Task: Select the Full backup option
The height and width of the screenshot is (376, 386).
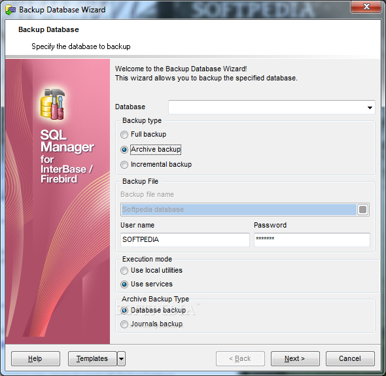Action: pyautogui.click(x=124, y=135)
